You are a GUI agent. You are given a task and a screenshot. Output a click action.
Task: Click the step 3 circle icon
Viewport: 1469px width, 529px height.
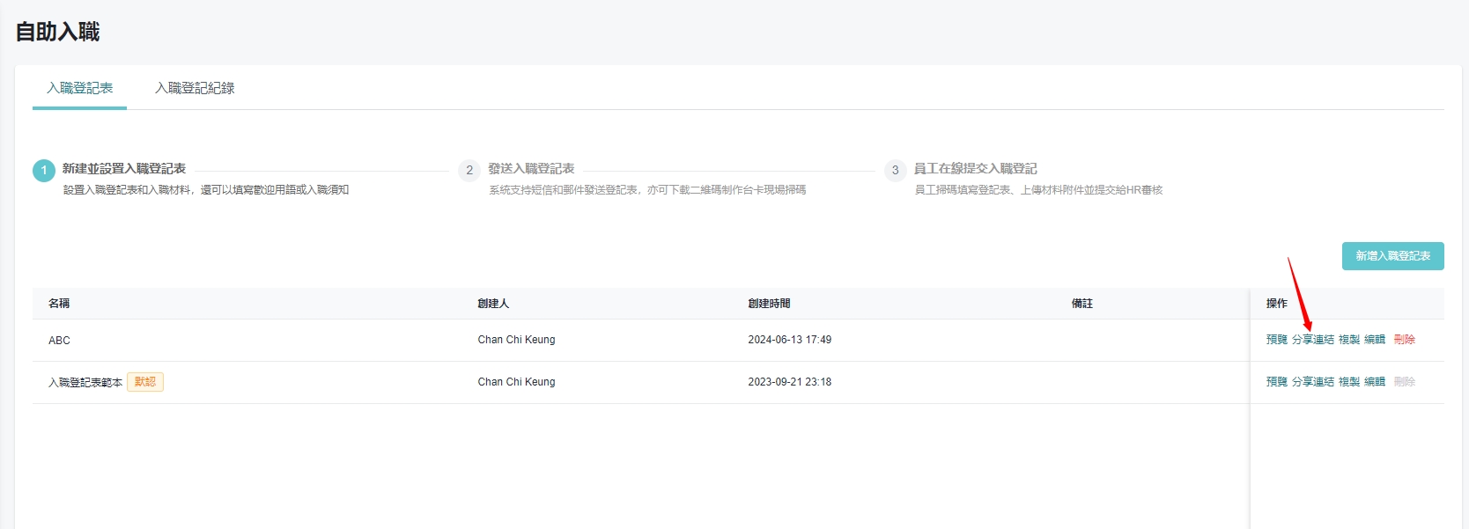pos(895,170)
